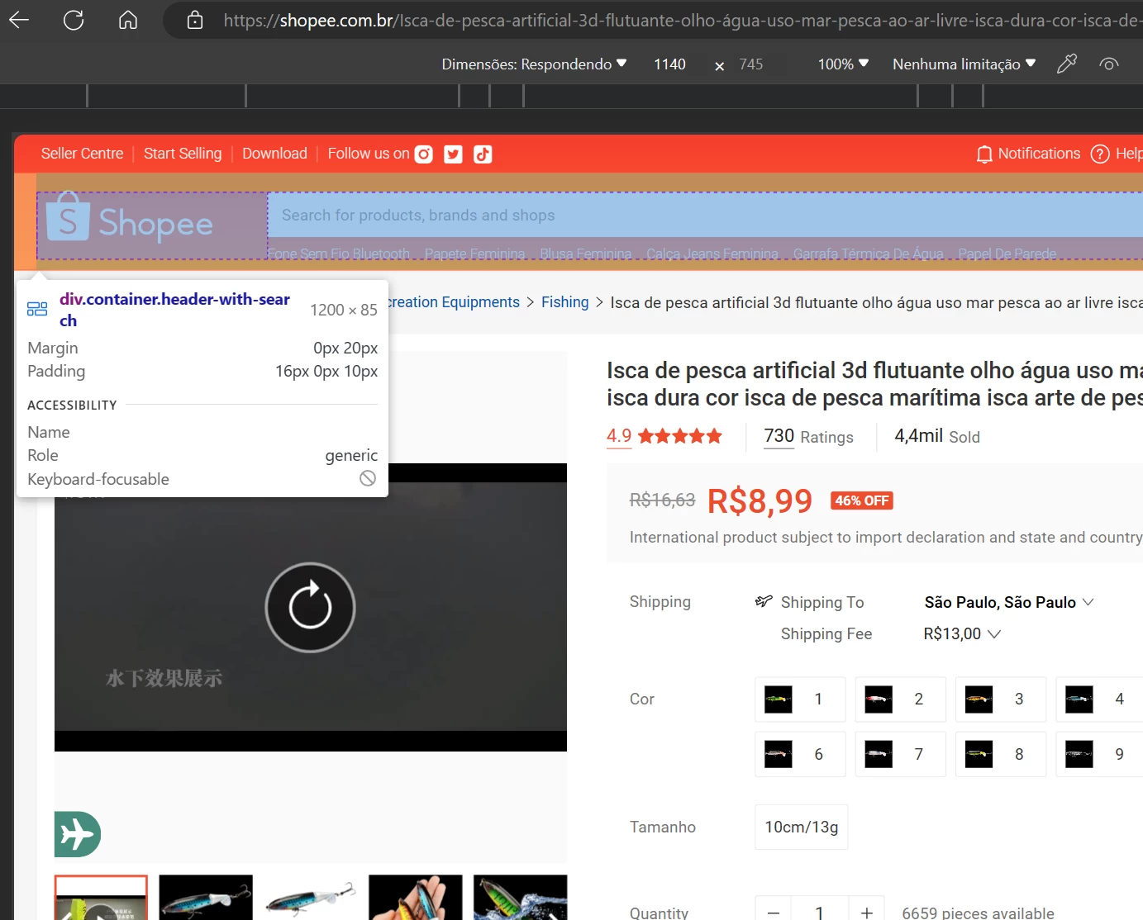Click the Notifications bell icon
The width and height of the screenshot is (1143, 920).
pyautogui.click(x=983, y=154)
